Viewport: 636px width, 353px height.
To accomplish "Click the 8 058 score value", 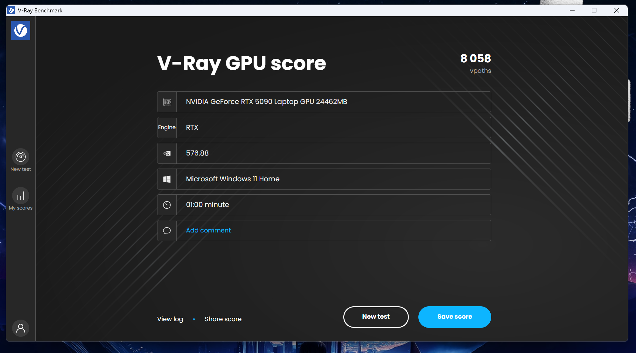I will click(476, 59).
